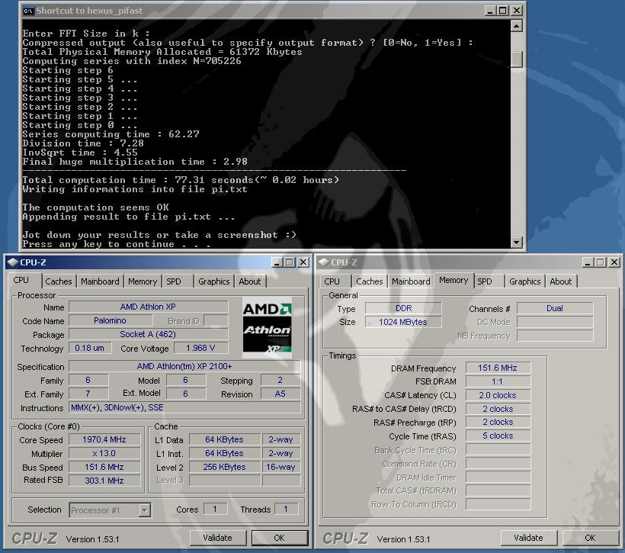Click OK in left CPU-Z window
Screen dimensions: 625x553
click(x=280, y=538)
